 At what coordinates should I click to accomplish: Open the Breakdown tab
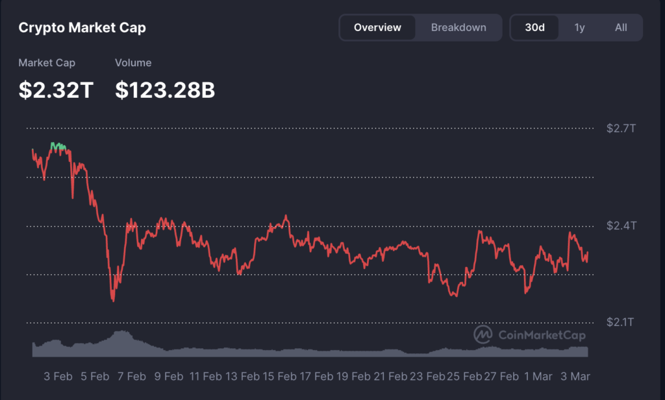click(x=458, y=27)
